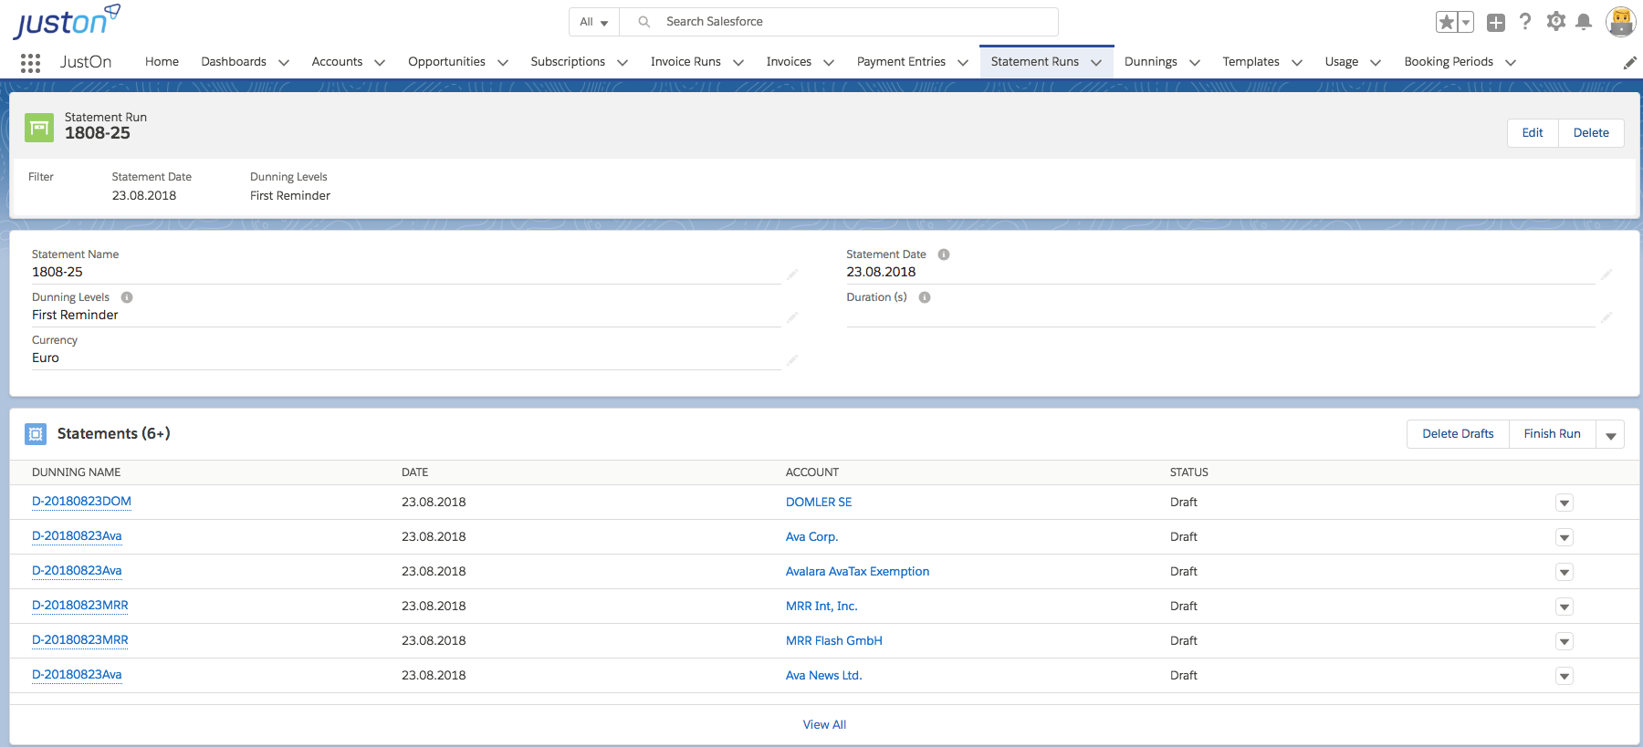Click the info icon beside Statement Date

pyautogui.click(x=944, y=254)
